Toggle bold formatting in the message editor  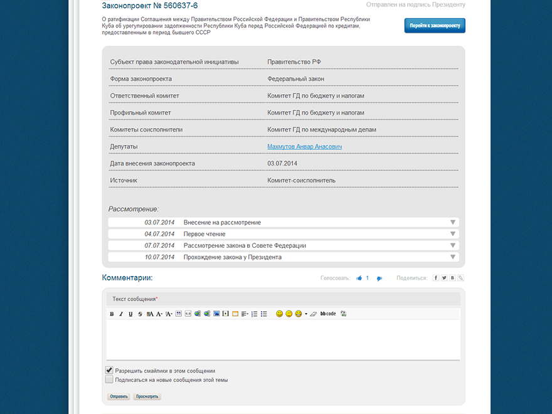coord(112,314)
